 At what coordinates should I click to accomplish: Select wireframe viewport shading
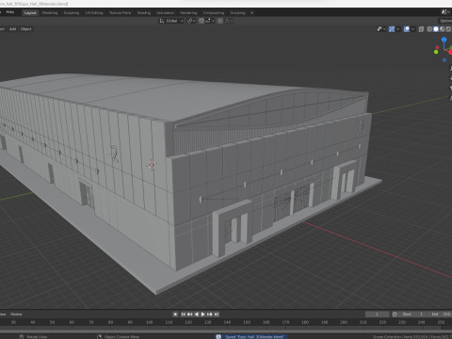click(429, 29)
